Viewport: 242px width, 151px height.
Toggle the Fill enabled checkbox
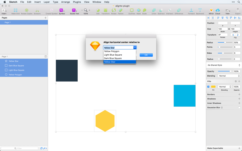tap(208, 87)
